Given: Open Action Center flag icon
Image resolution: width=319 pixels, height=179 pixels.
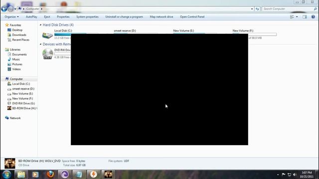Looking at the screenshot, I should [284, 175].
